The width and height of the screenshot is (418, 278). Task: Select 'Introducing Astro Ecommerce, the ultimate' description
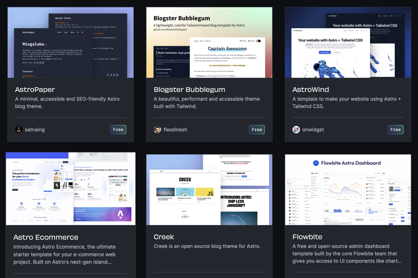(x=65, y=254)
